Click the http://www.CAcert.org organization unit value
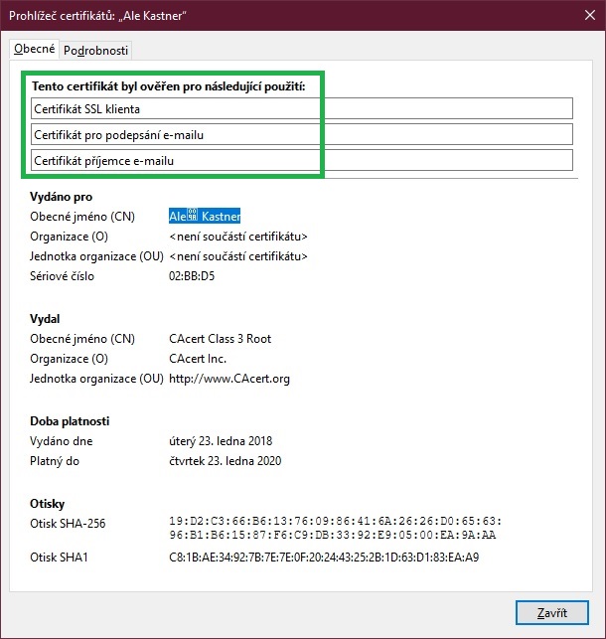 tap(229, 379)
